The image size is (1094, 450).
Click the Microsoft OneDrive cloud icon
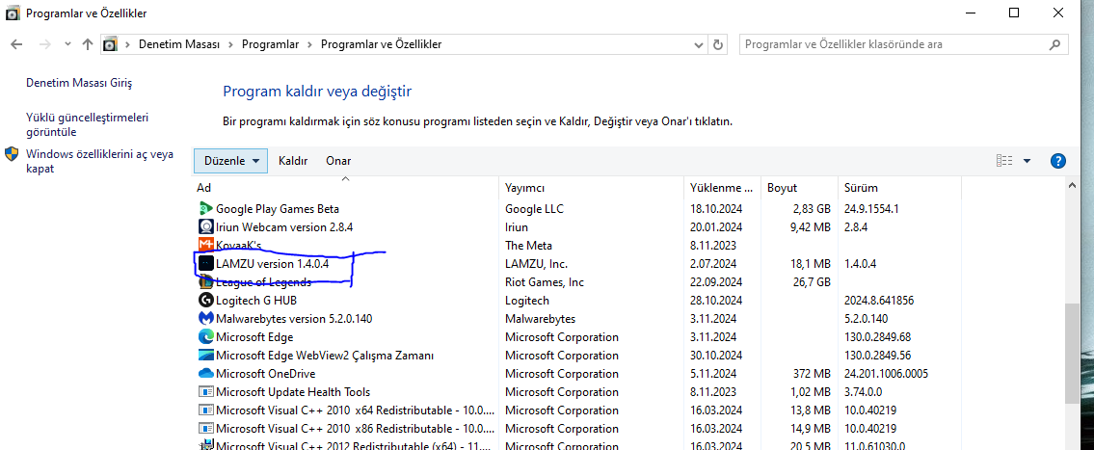(205, 373)
